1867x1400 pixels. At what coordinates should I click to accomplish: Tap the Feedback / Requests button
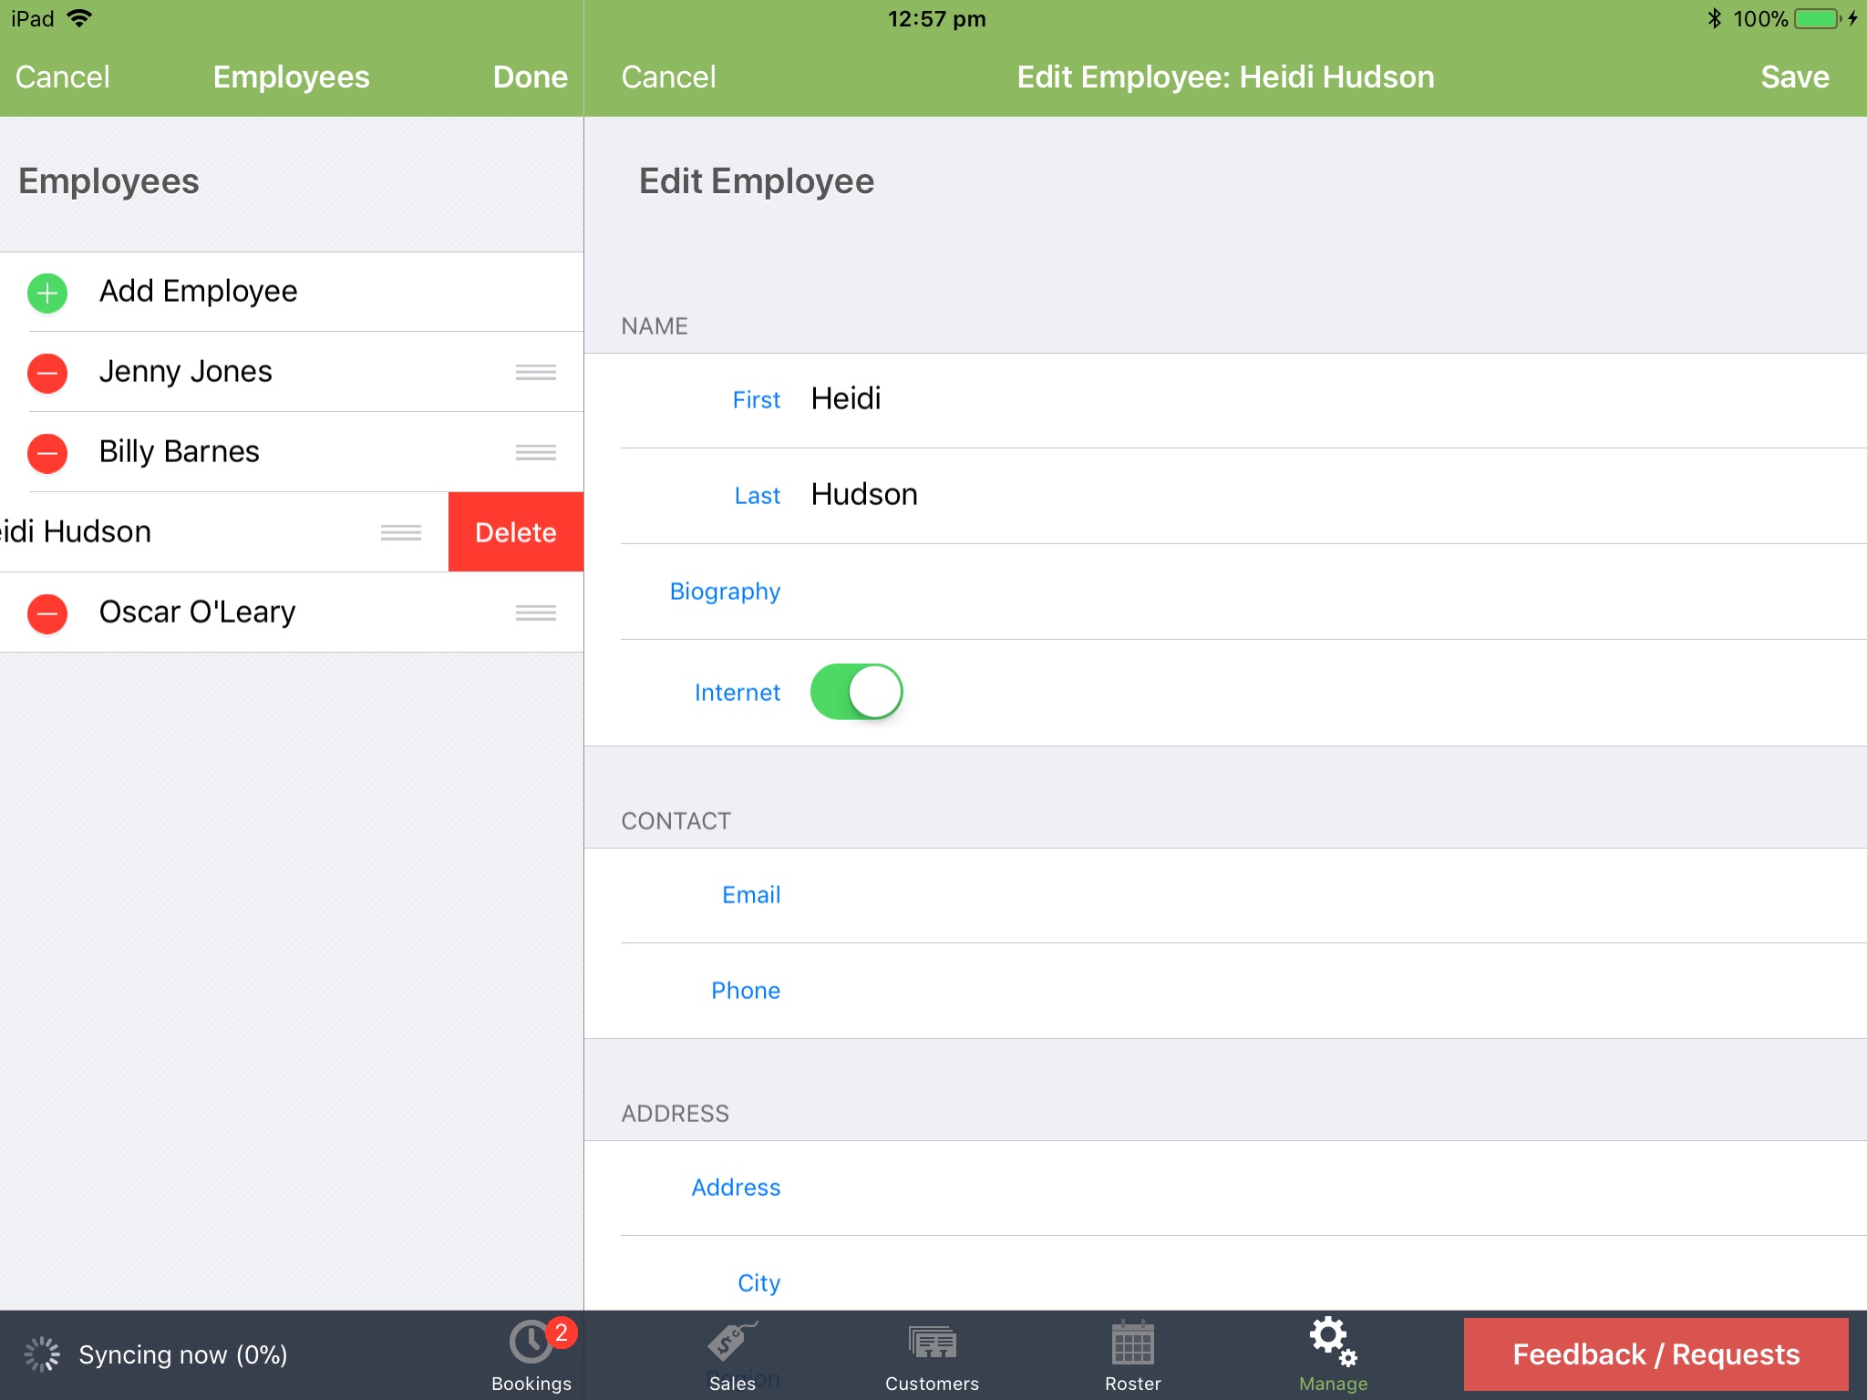coord(1656,1354)
